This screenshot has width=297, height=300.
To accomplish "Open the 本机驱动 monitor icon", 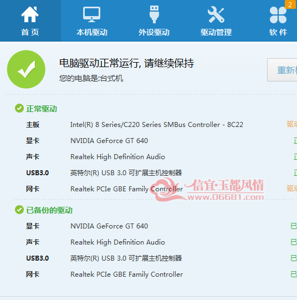I will [91, 14].
